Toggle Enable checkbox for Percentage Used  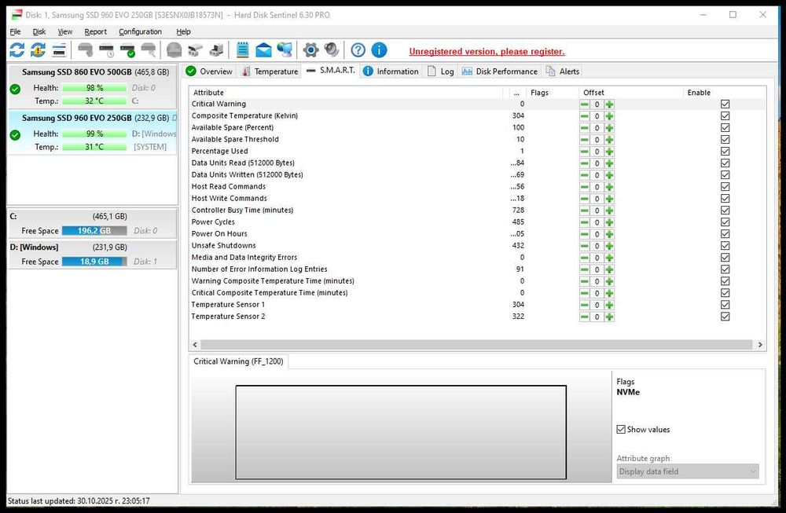pyautogui.click(x=725, y=152)
